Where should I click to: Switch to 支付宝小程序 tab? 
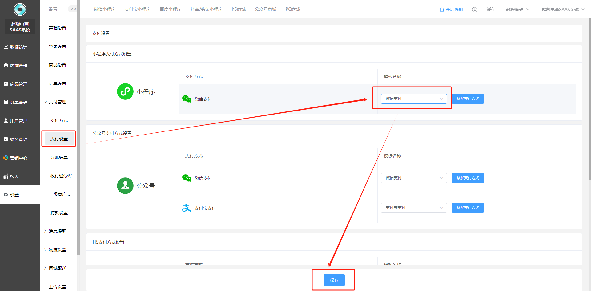coord(138,9)
